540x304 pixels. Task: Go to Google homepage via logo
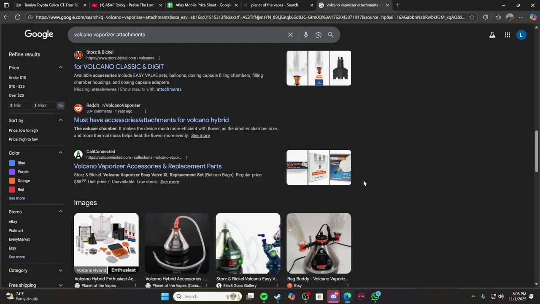[39, 34]
